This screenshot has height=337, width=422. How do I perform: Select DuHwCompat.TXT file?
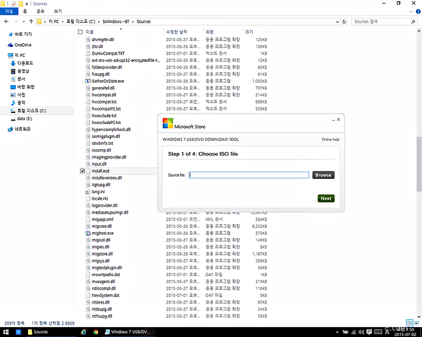(108, 53)
